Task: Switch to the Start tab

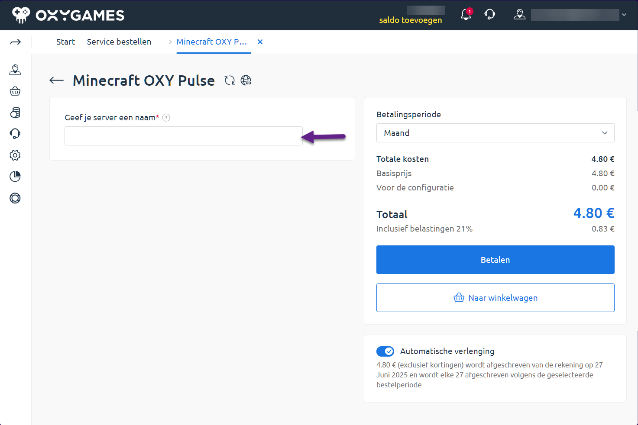Action: [x=65, y=42]
